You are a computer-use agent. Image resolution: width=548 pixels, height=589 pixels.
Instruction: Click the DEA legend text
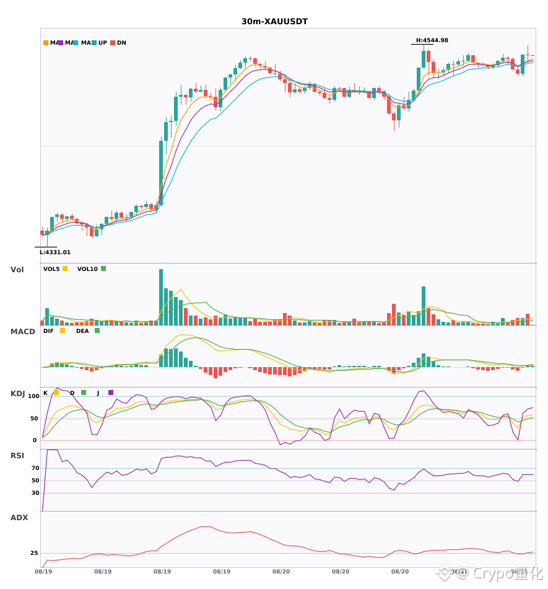82,331
